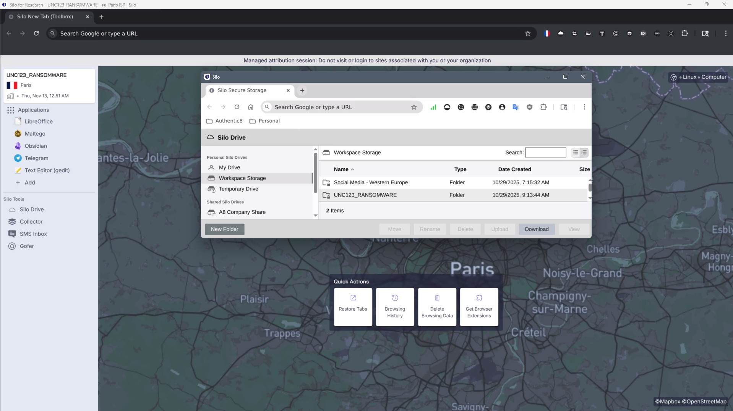The height and width of the screenshot is (411, 733).
Task: Toggle list view for Workspace Storage files
Action: point(575,152)
